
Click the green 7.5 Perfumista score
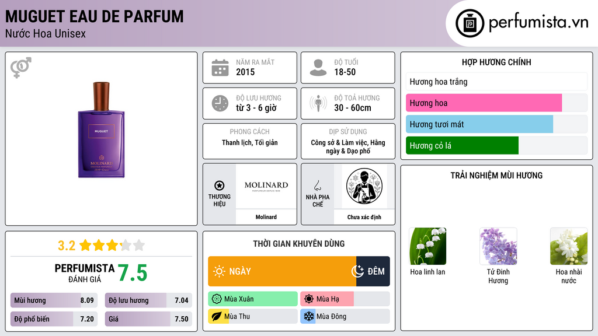pyautogui.click(x=133, y=273)
